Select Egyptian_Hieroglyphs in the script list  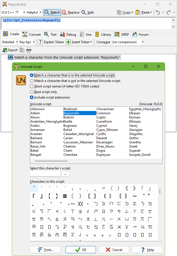click(x=145, y=109)
